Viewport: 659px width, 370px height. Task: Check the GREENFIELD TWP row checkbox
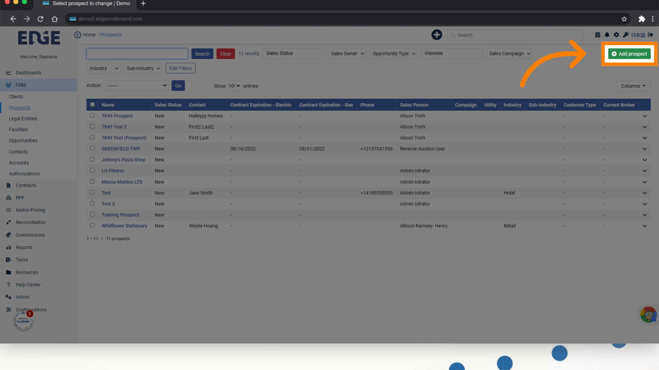pos(92,148)
